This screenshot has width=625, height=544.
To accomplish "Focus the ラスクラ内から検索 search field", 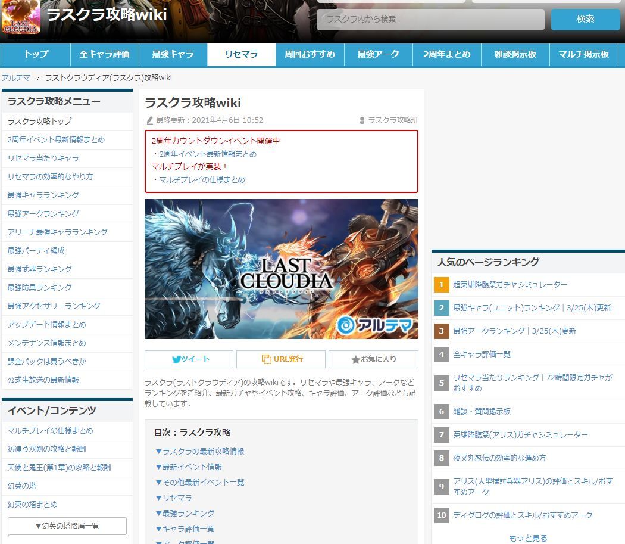I will pyautogui.click(x=430, y=19).
